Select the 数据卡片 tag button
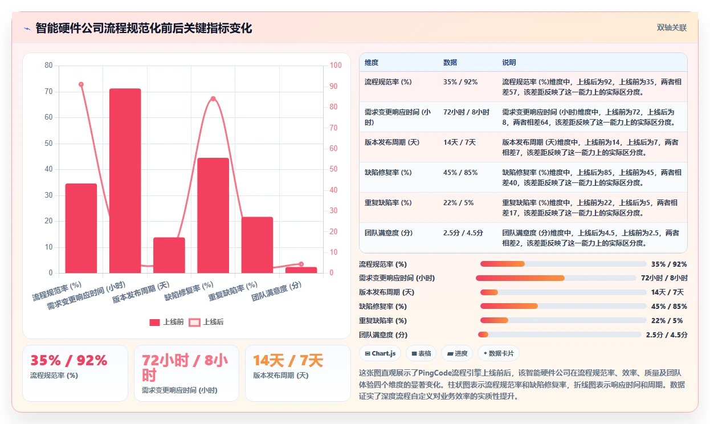710x424 pixels. [x=499, y=353]
